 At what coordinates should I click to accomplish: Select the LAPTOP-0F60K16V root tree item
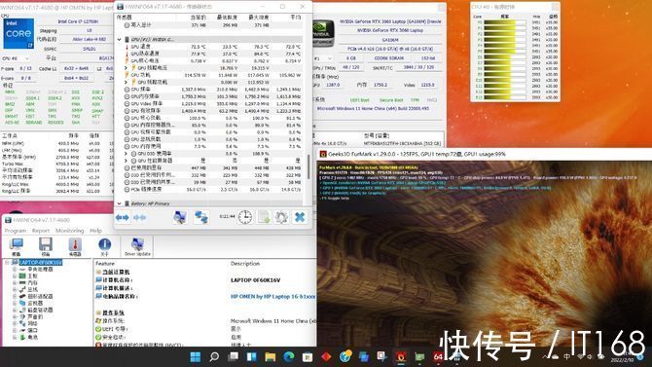[41, 263]
